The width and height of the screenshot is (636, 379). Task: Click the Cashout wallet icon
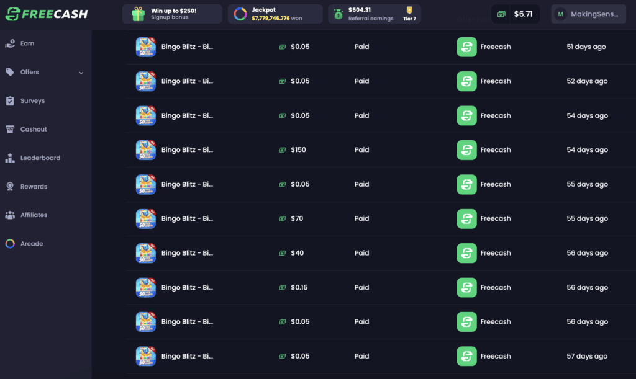pyautogui.click(x=9, y=129)
